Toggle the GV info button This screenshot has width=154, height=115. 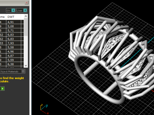[x=11, y=10]
